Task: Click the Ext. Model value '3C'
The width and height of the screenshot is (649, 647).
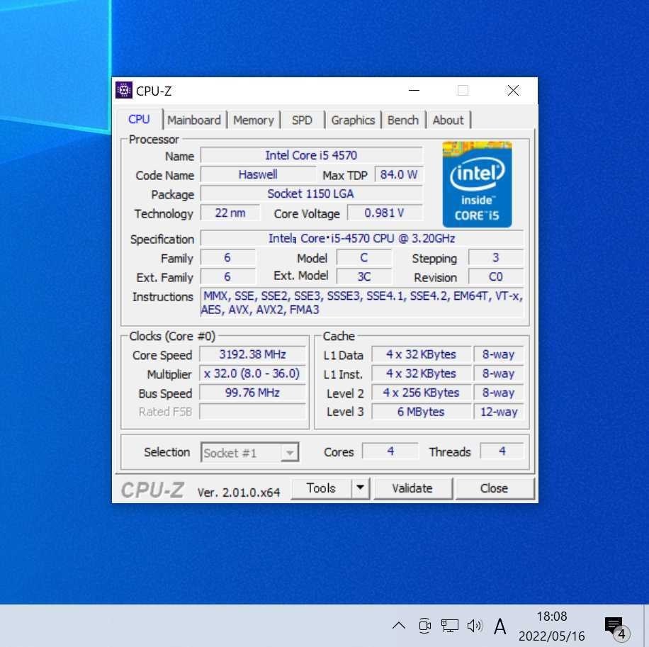Action: click(363, 276)
